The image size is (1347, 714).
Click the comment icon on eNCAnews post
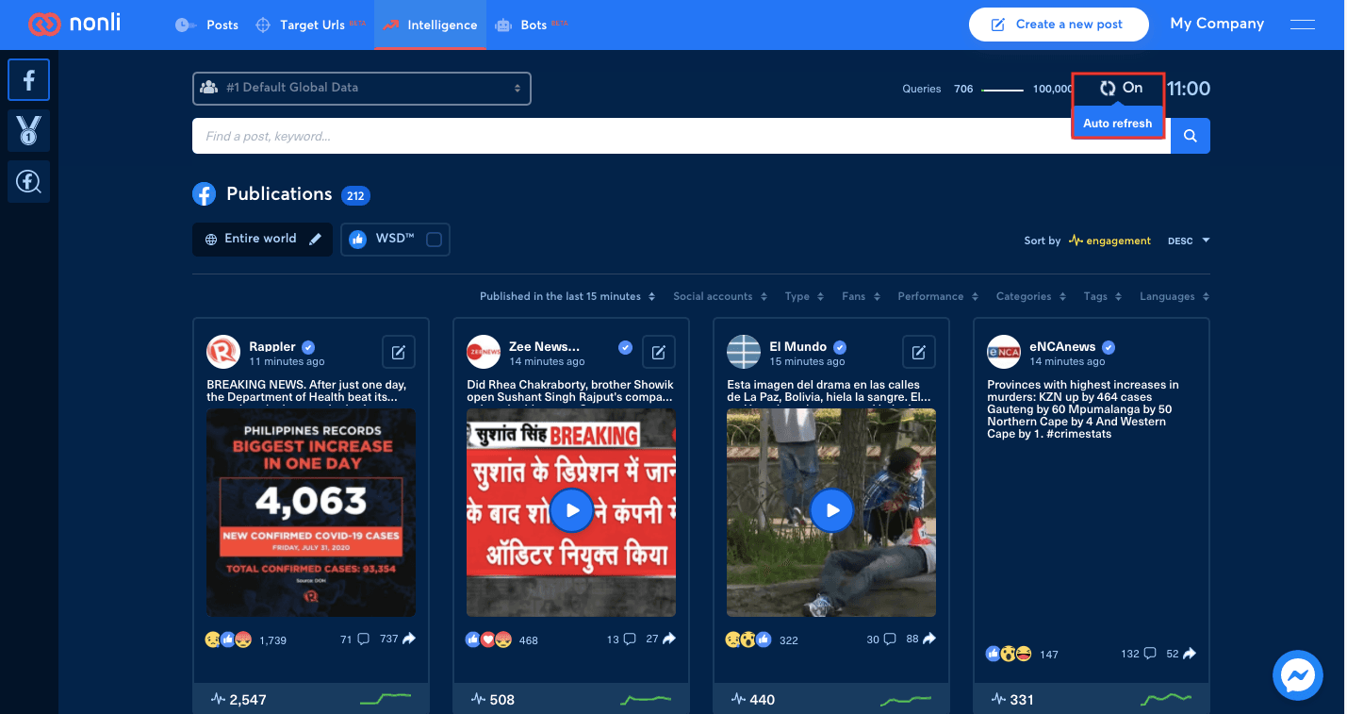pos(1149,654)
